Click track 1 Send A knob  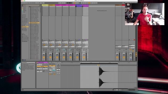pos(44,50)
